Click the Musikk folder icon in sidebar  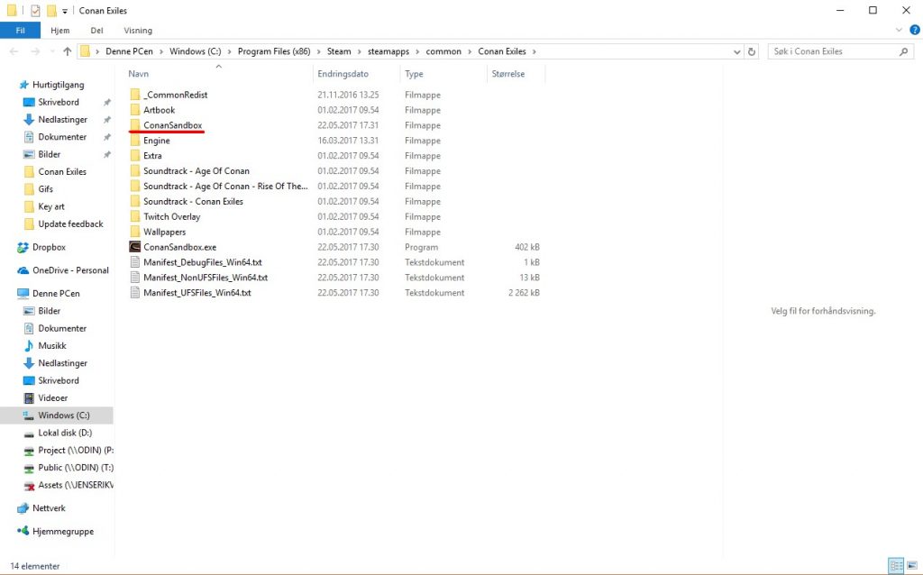(29, 346)
